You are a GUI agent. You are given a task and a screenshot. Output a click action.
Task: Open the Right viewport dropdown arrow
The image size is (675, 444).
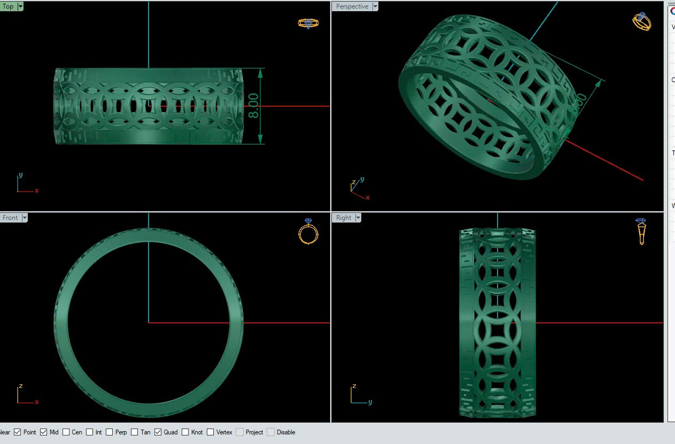[358, 218]
